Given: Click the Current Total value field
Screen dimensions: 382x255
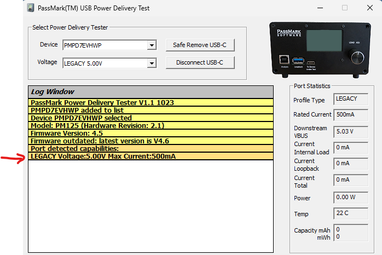Looking at the screenshot, I should pyautogui.click(x=351, y=180).
